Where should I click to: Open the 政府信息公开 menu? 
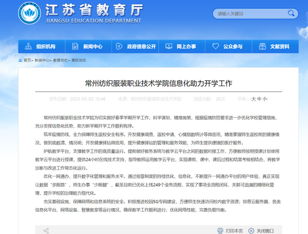tap(141, 46)
